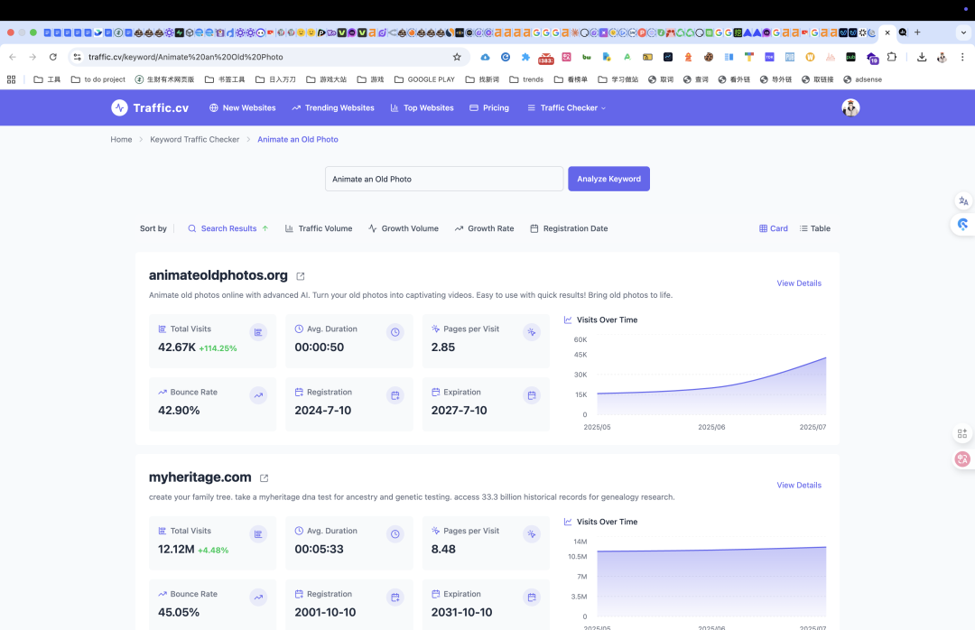Click Total Visits icon in animateoldphotos.org card
Viewport: 975px width, 630px height.
click(258, 332)
